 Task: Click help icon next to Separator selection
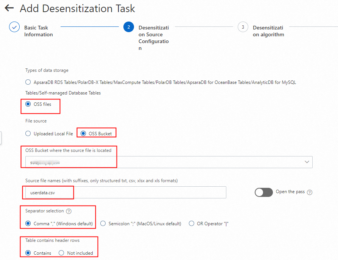69,211
